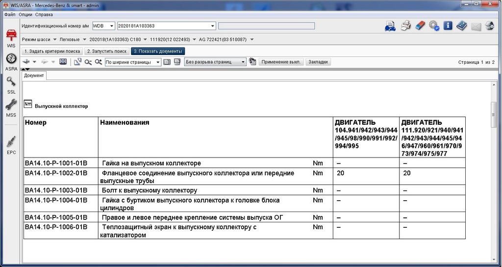Viewport: 502px width, 267px height.
Task: Select row BA14.10-P-1001-01B
Action: click(x=245, y=163)
